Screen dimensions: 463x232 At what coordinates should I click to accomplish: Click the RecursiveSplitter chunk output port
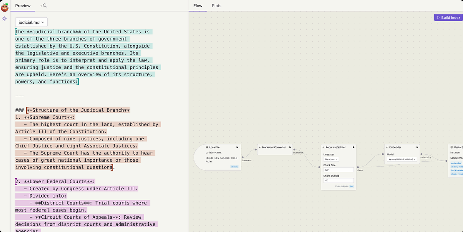point(357,167)
